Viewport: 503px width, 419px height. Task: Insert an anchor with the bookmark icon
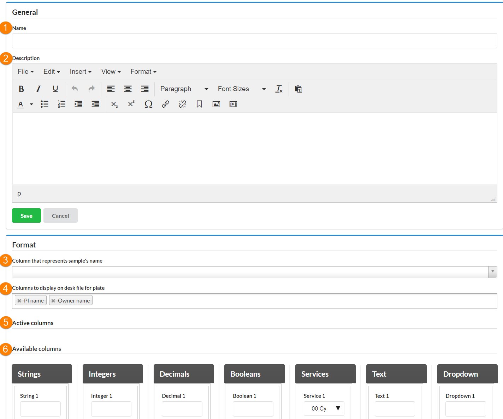tap(199, 104)
